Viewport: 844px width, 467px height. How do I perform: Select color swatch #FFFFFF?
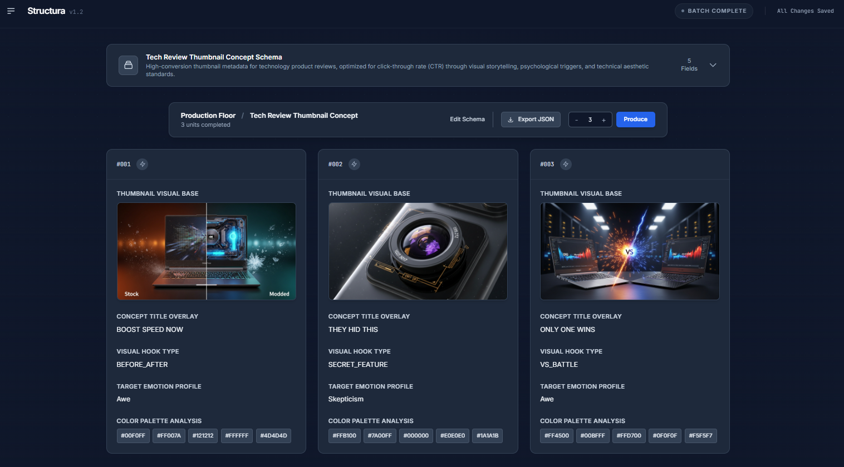237,436
